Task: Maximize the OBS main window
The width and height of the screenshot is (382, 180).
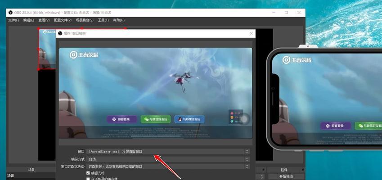Action: pyautogui.click(x=286, y=13)
